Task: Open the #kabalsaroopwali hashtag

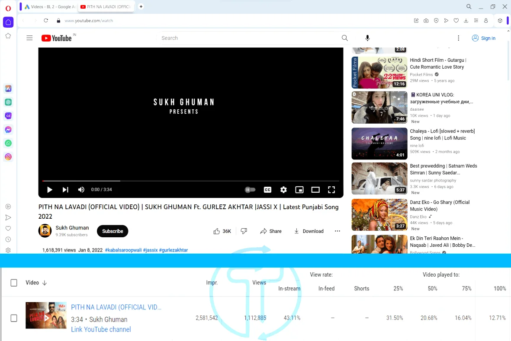Action: (123, 250)
